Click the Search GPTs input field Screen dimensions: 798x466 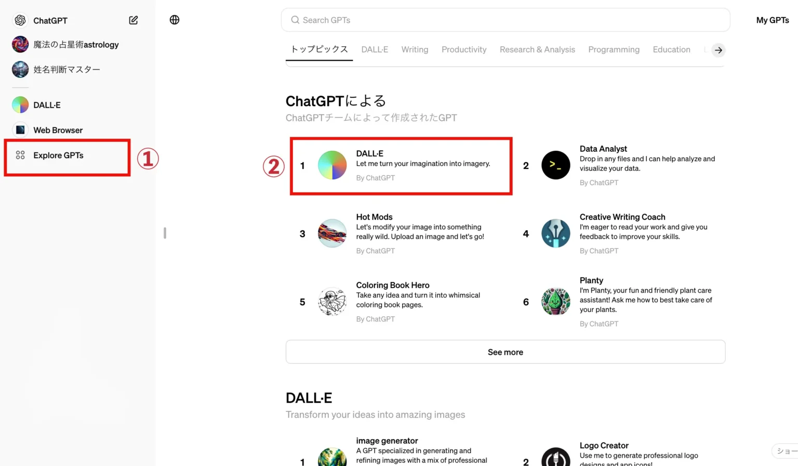click(505, 20)
